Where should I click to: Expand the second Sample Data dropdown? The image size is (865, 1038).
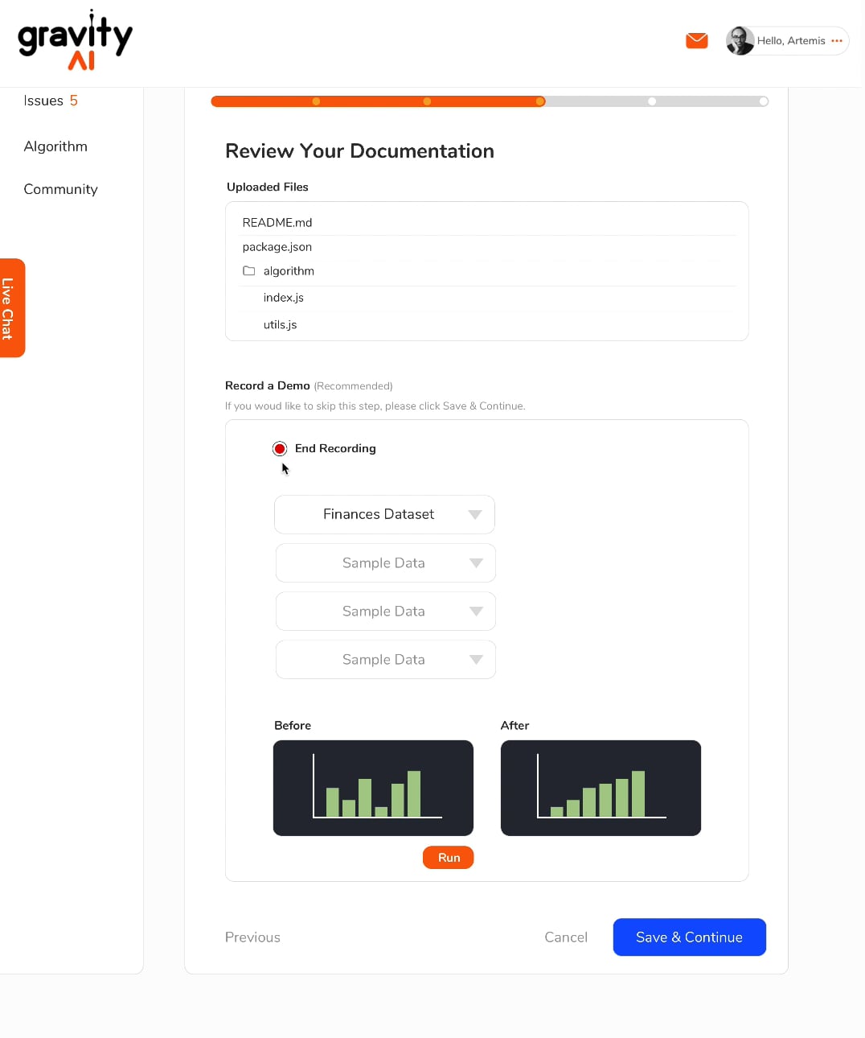pyautogui.click(x=386, y=612)
